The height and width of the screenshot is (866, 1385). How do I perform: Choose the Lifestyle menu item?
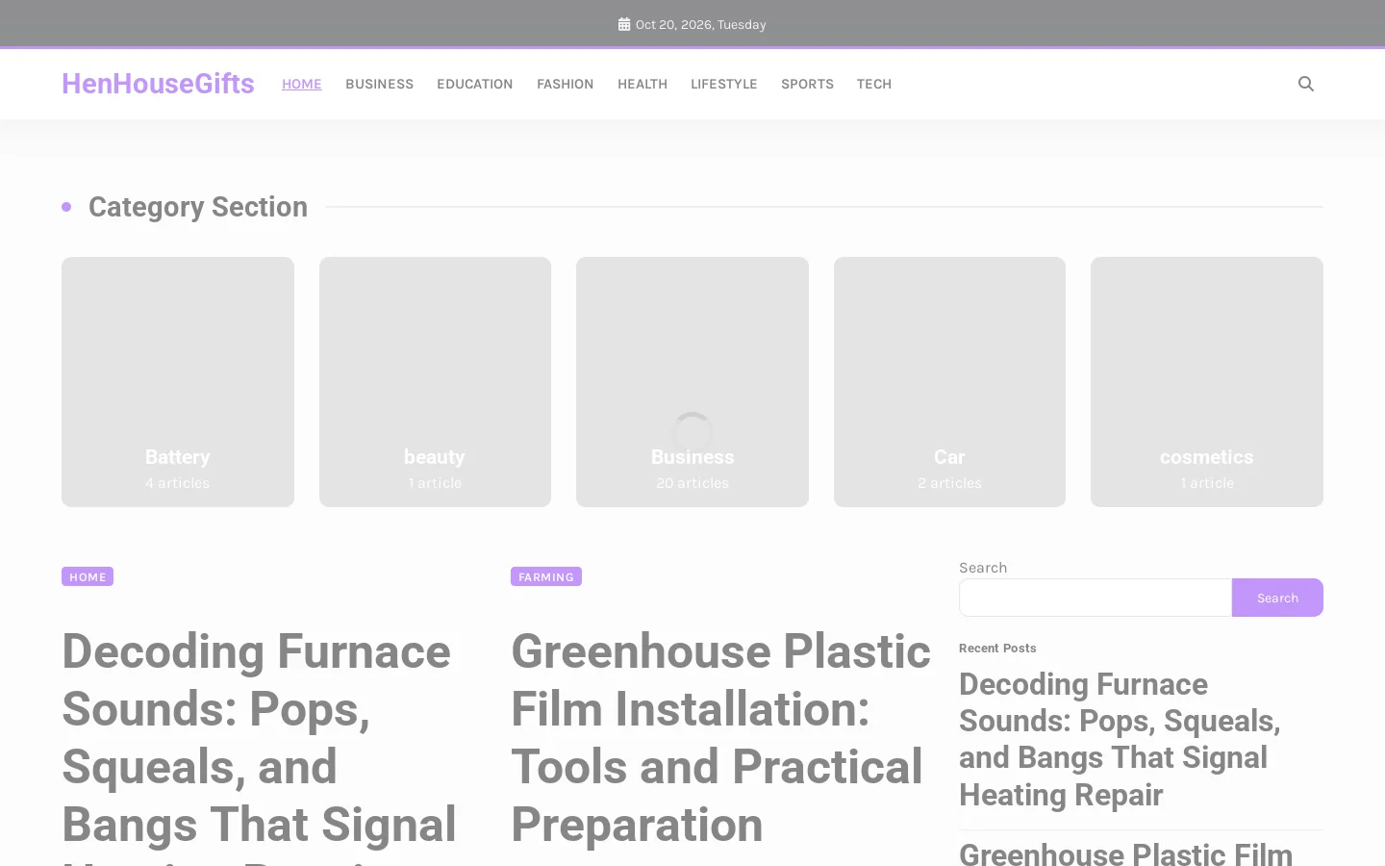(x=724, y=84)
